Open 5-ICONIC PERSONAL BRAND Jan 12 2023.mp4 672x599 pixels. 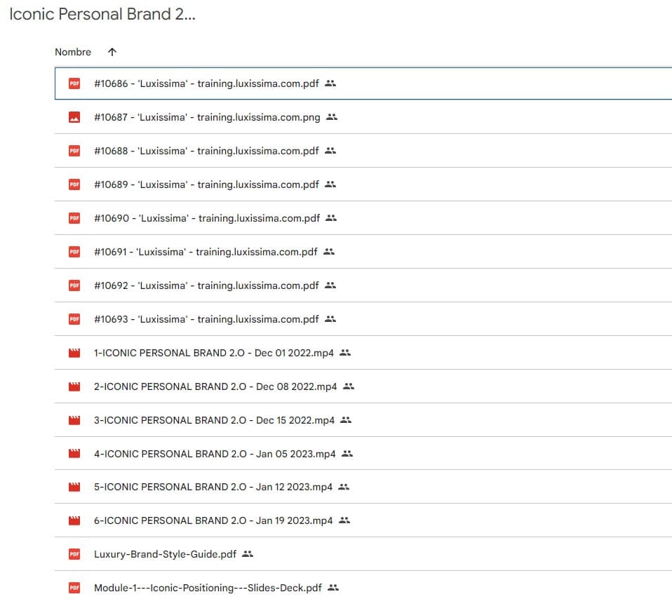pyautogui.click(x=213, y=487)
